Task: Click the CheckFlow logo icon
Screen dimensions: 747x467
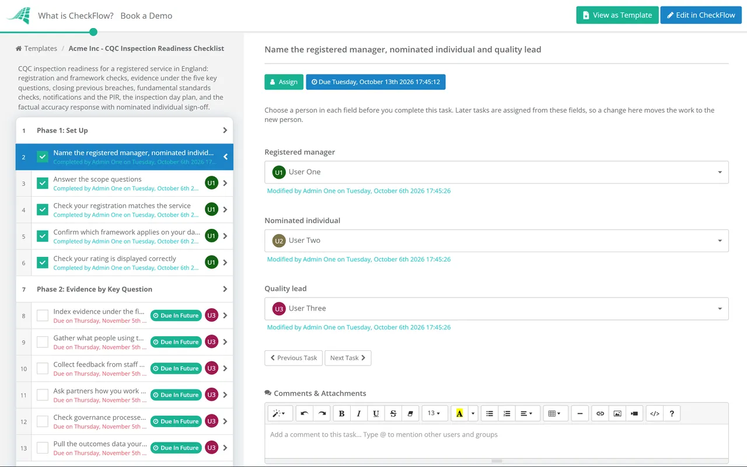Action: 18,16
